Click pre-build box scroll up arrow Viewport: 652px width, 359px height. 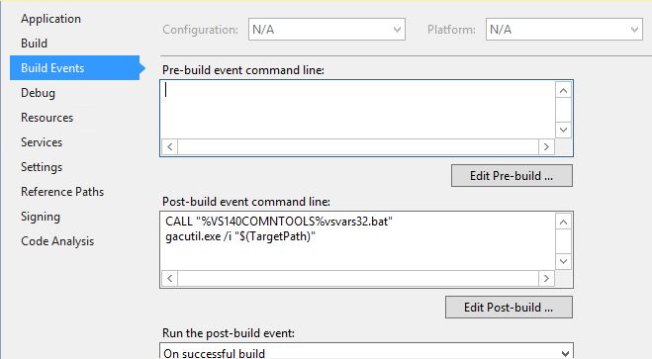click(x=563, y=91)
